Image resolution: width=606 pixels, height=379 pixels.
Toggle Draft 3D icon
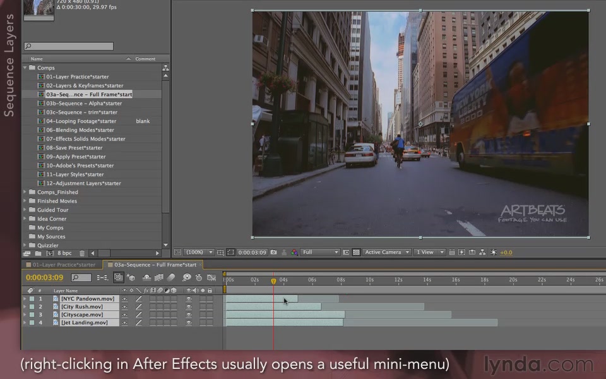[131, 277]
